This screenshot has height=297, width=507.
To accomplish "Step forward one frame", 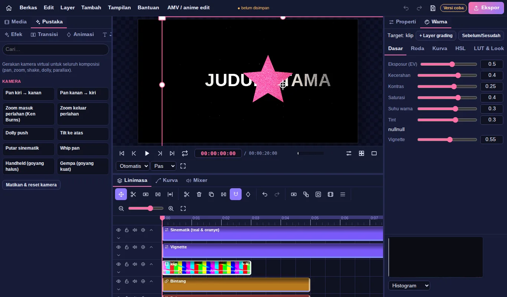I will (x=160, y=153).
